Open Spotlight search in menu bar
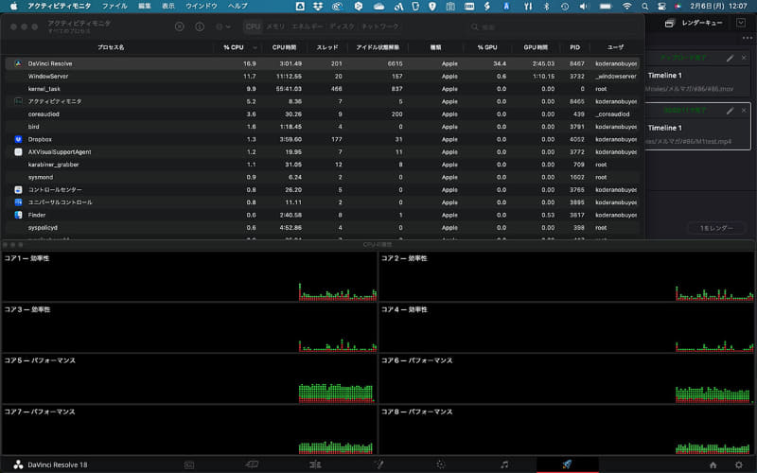This screenshot has width=757, height=473. pyautogui.click(x=644, y=6)
